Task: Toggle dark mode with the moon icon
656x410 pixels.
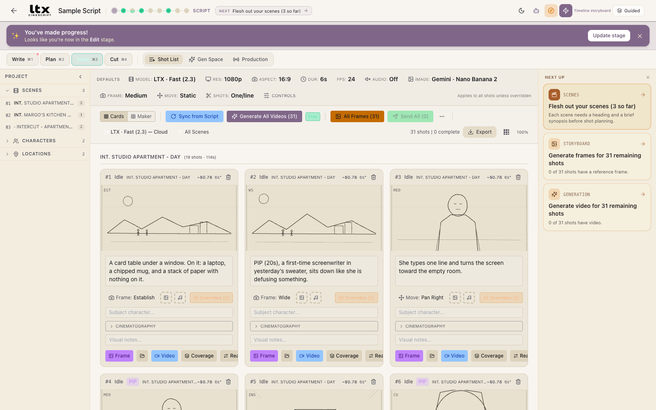Action: 522,11
